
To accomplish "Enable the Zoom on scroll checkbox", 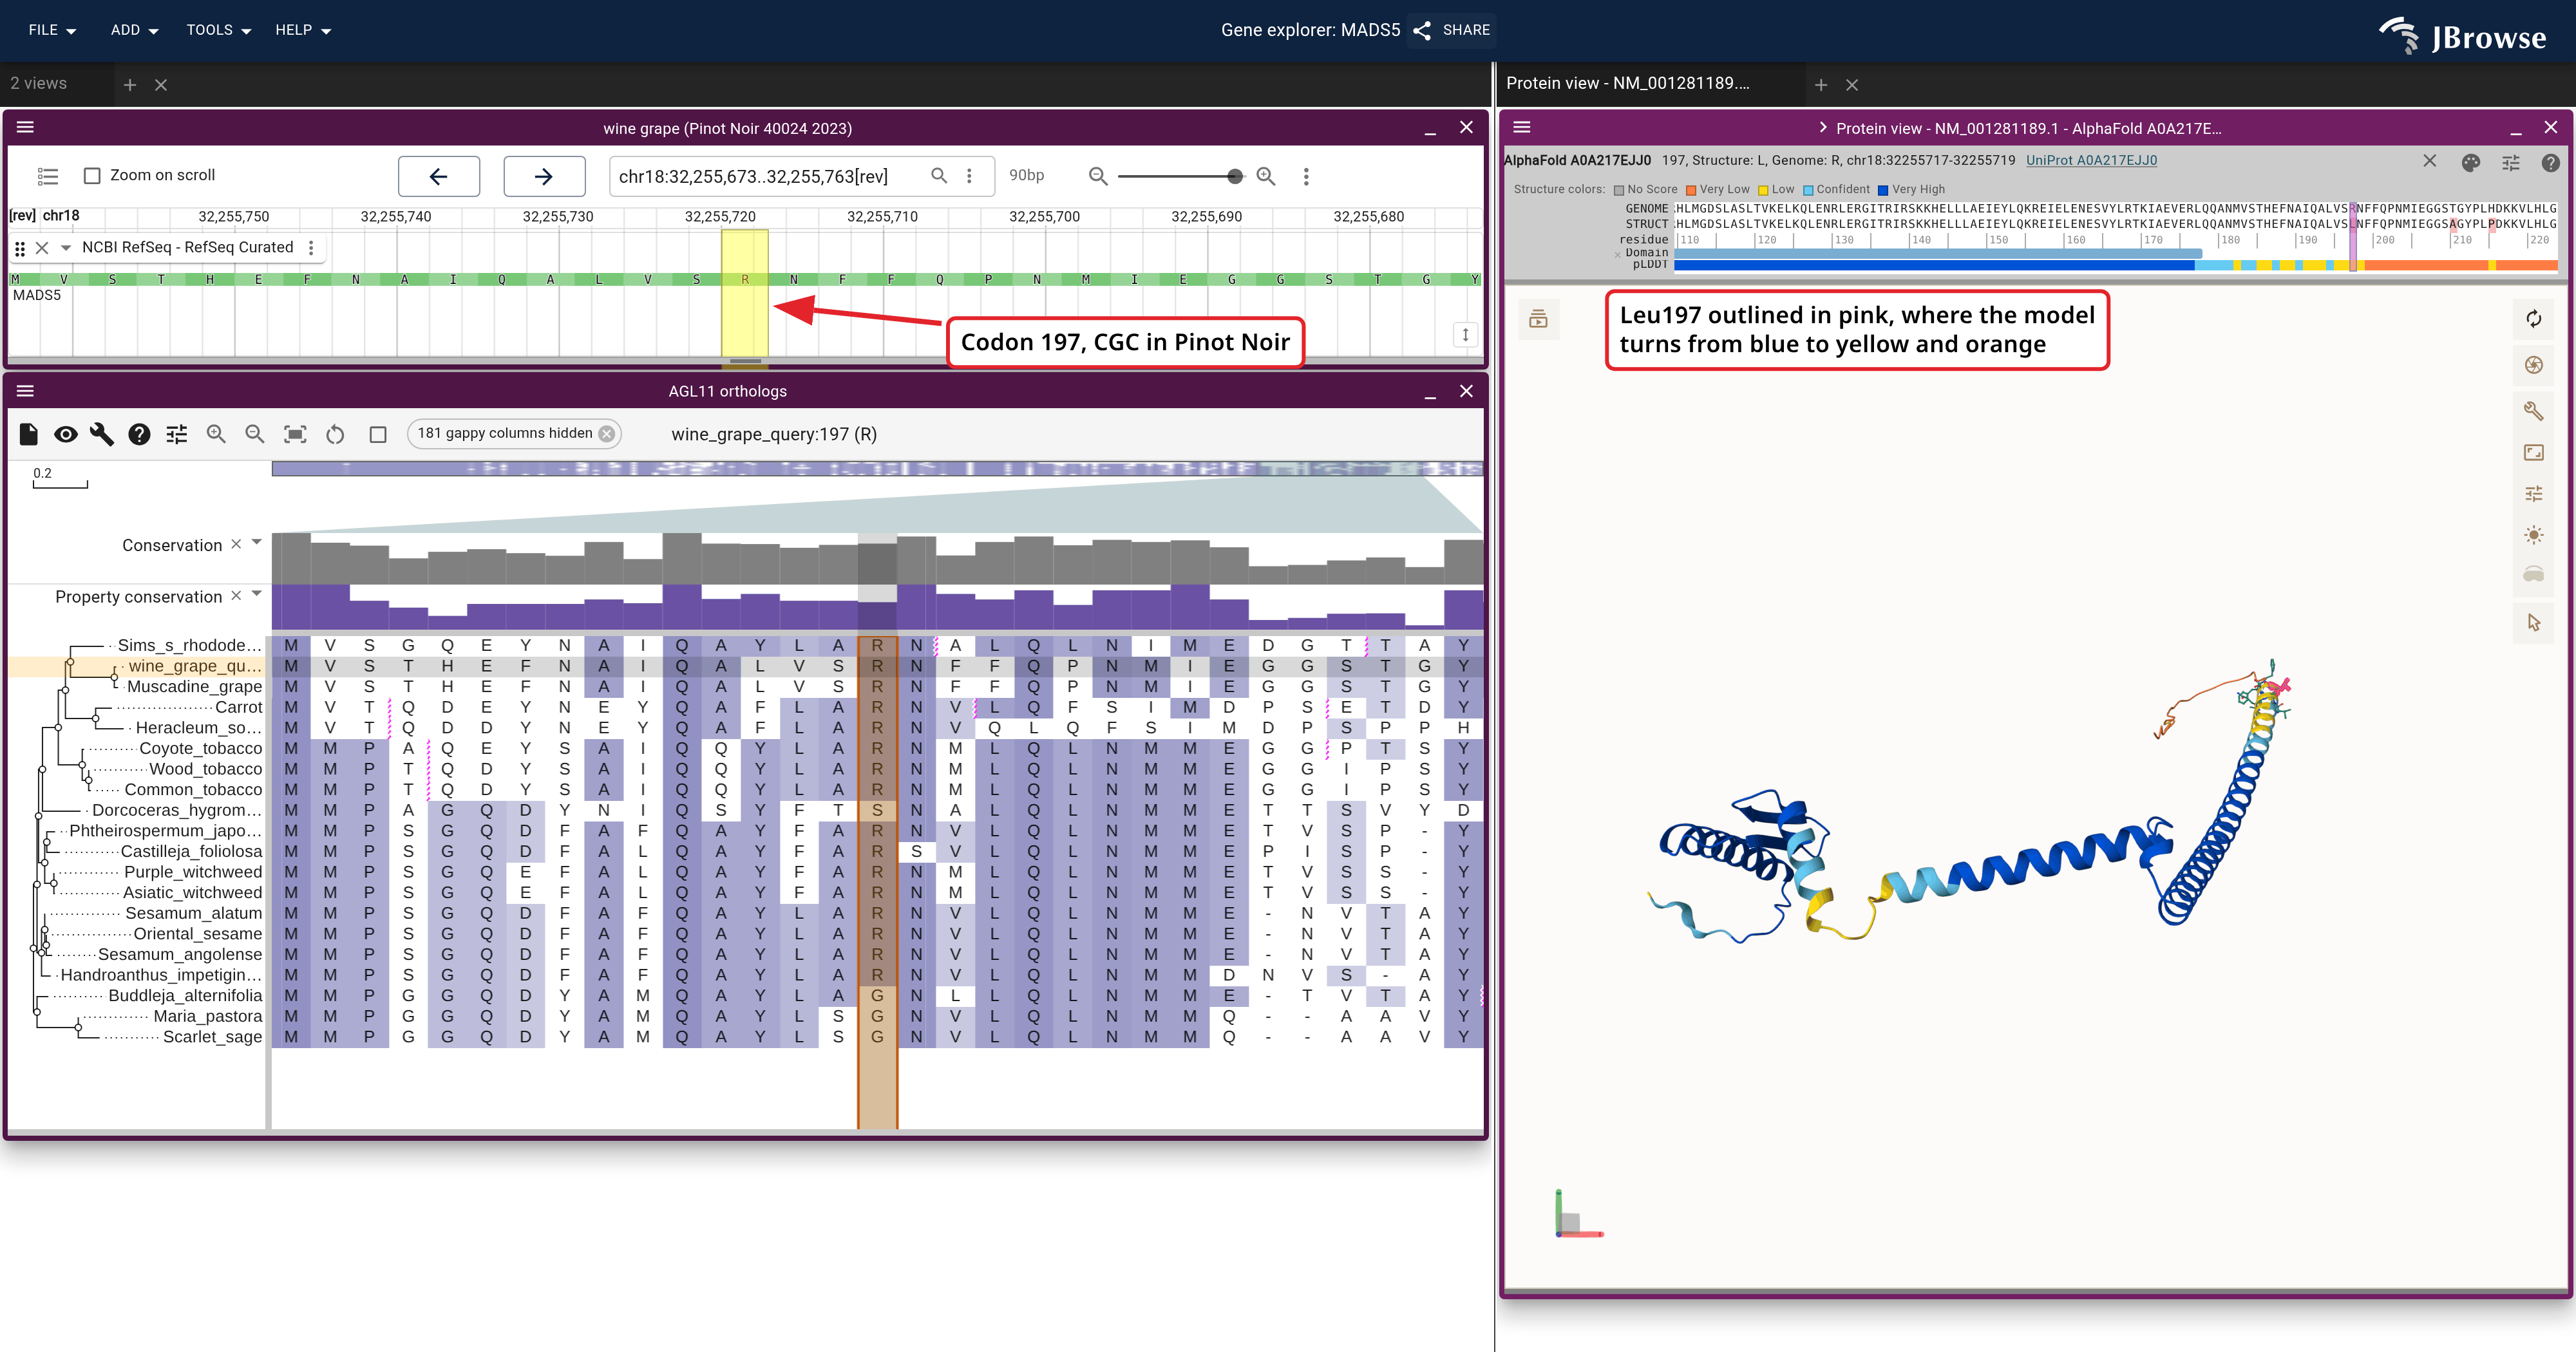I will 92,175.
